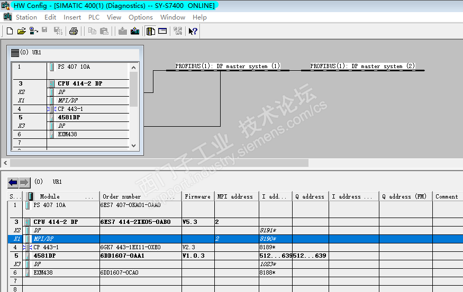Click the blue back arrow button
463x292 pixels.
[13, 183]
